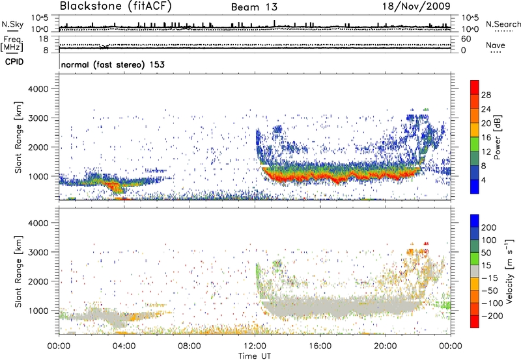Click the '20:00' time axis tick label
Image resolution: width=521 pixels, height=360 pixels.
(x=386, y=346)
